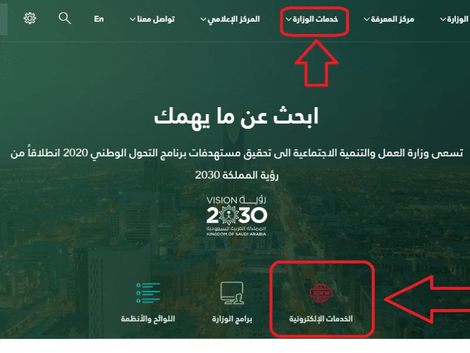Click the computer monitor programs icon

[232, 293]
